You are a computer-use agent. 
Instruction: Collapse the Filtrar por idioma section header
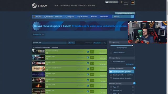(x=122, y=58)
